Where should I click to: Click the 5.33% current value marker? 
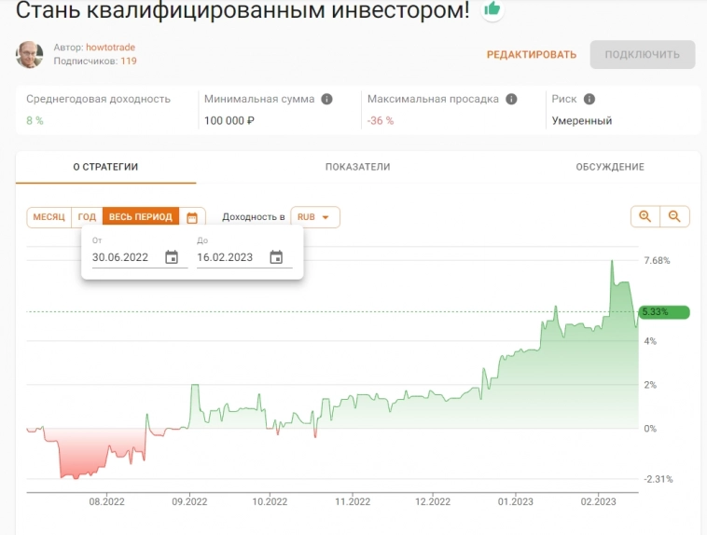(x=664, y=312)
